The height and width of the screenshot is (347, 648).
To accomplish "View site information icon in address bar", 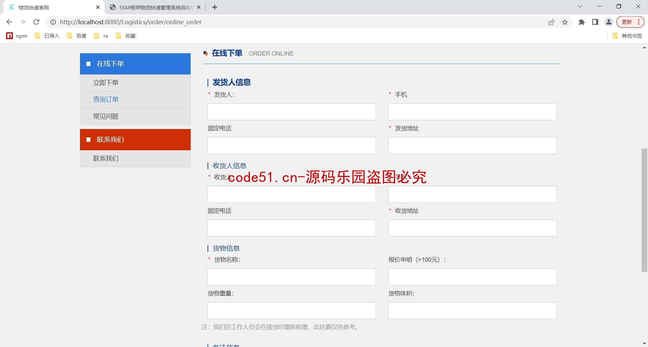I will [53, 22].
